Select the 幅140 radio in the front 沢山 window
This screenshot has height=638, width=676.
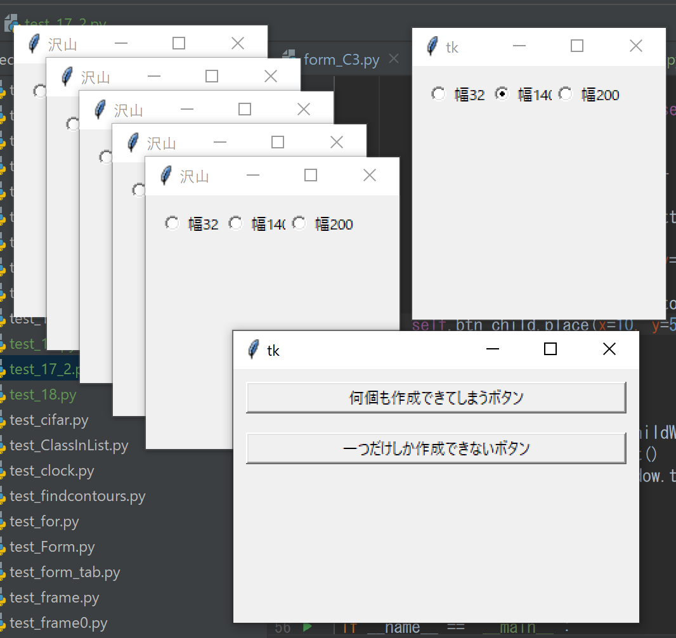(236, 223)
